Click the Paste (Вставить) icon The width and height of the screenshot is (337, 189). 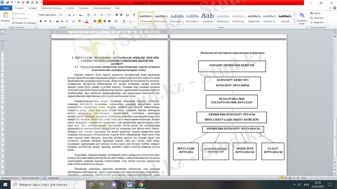pyautogui.click(x=5, y=16)
